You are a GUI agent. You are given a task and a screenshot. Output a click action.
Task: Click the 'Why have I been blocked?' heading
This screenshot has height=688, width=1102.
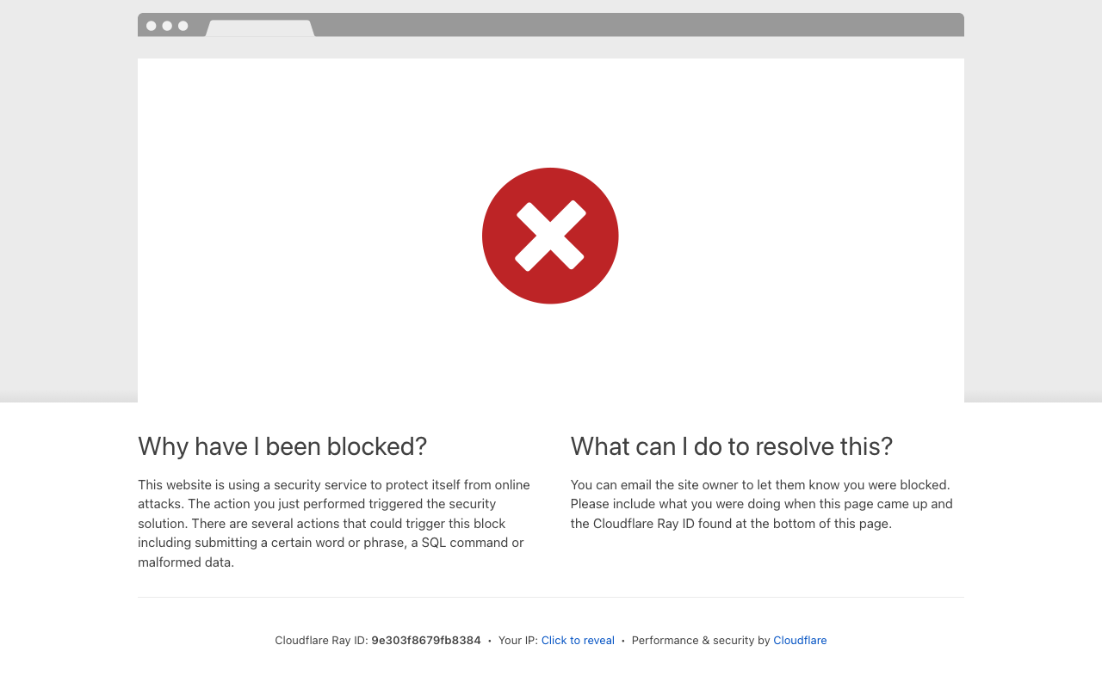[x=282, y=446]
